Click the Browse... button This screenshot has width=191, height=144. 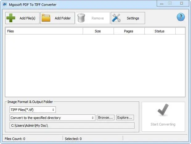[106, 117]
